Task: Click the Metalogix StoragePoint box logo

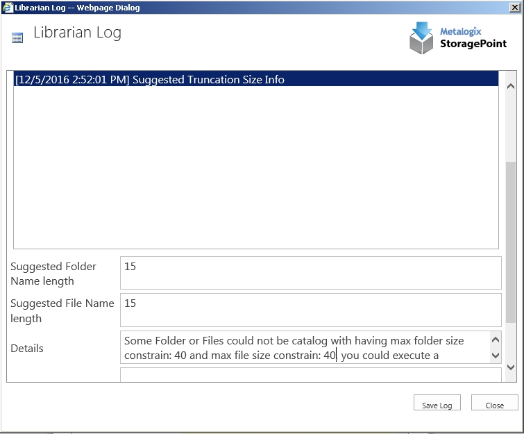Action: tap(421, 38)
